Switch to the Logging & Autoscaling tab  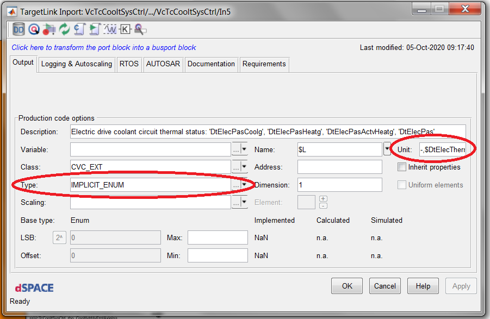click(x=77, y=64)
